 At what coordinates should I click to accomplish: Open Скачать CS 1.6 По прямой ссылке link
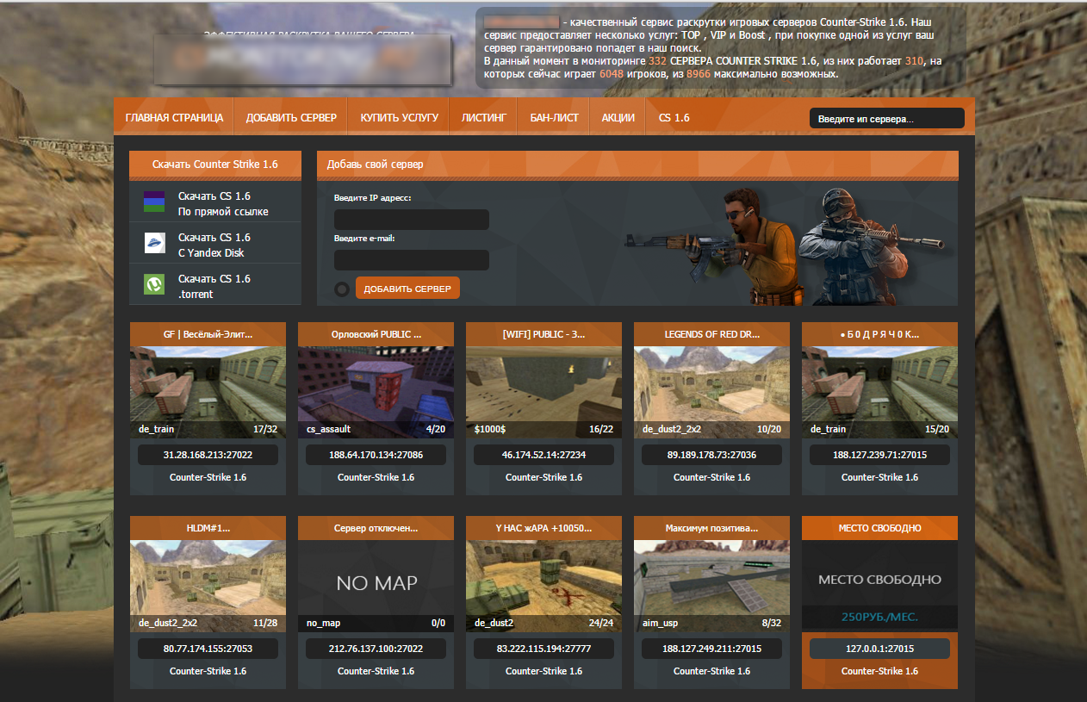point(223,204)
